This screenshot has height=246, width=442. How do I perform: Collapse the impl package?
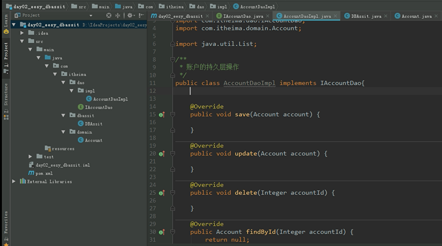[x=71, y=91]
